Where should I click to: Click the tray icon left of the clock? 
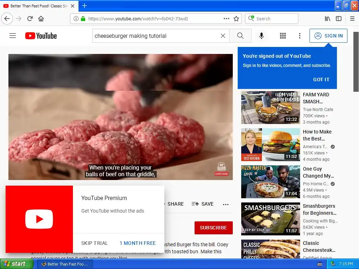(x=333, y=264)
